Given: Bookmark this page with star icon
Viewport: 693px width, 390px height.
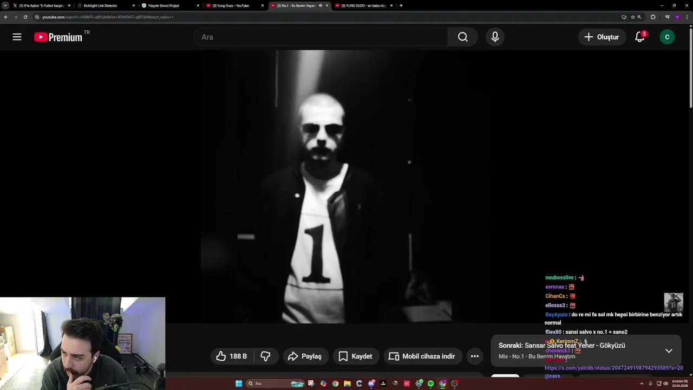Looking at the screenshot, I should coord(632,17).
